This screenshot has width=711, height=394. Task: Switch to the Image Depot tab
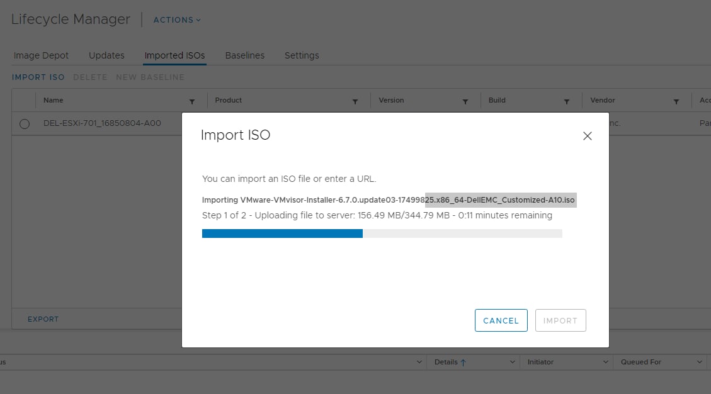point(41,55)
